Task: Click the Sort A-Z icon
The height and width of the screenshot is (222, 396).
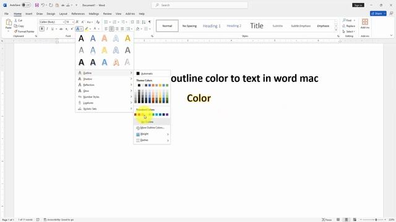Action: tap(144, 22)
